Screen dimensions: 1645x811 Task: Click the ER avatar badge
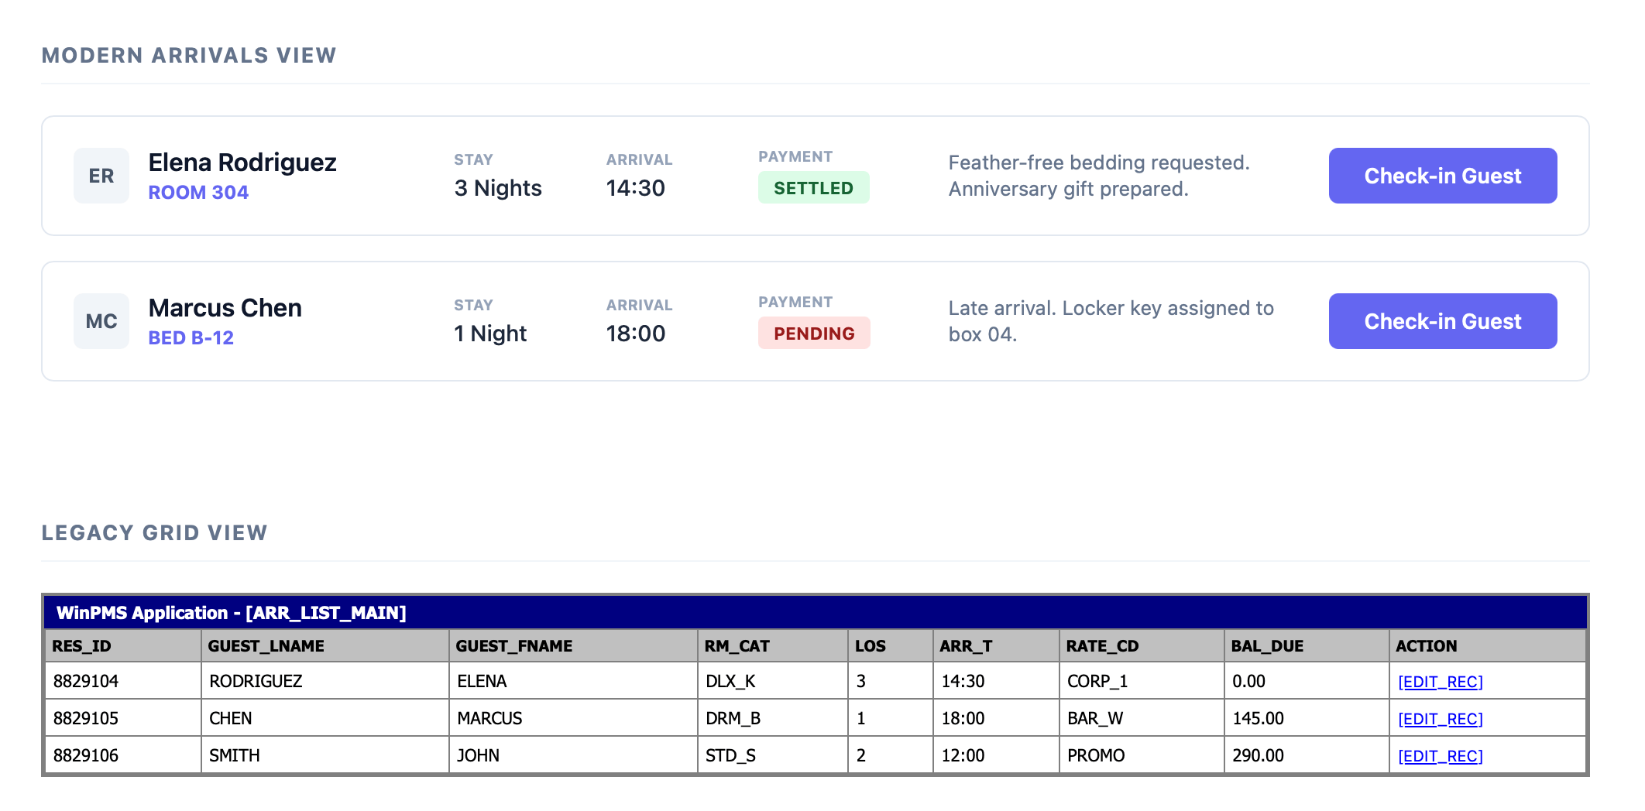[101, 176]
